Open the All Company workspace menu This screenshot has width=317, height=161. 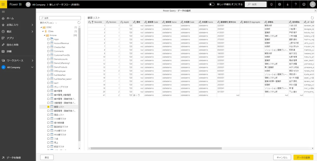32,67
